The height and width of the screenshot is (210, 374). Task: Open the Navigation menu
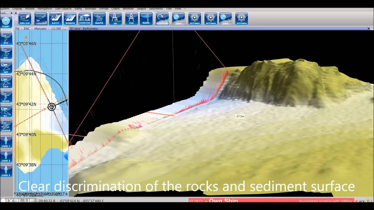click(x=45, y=9)
